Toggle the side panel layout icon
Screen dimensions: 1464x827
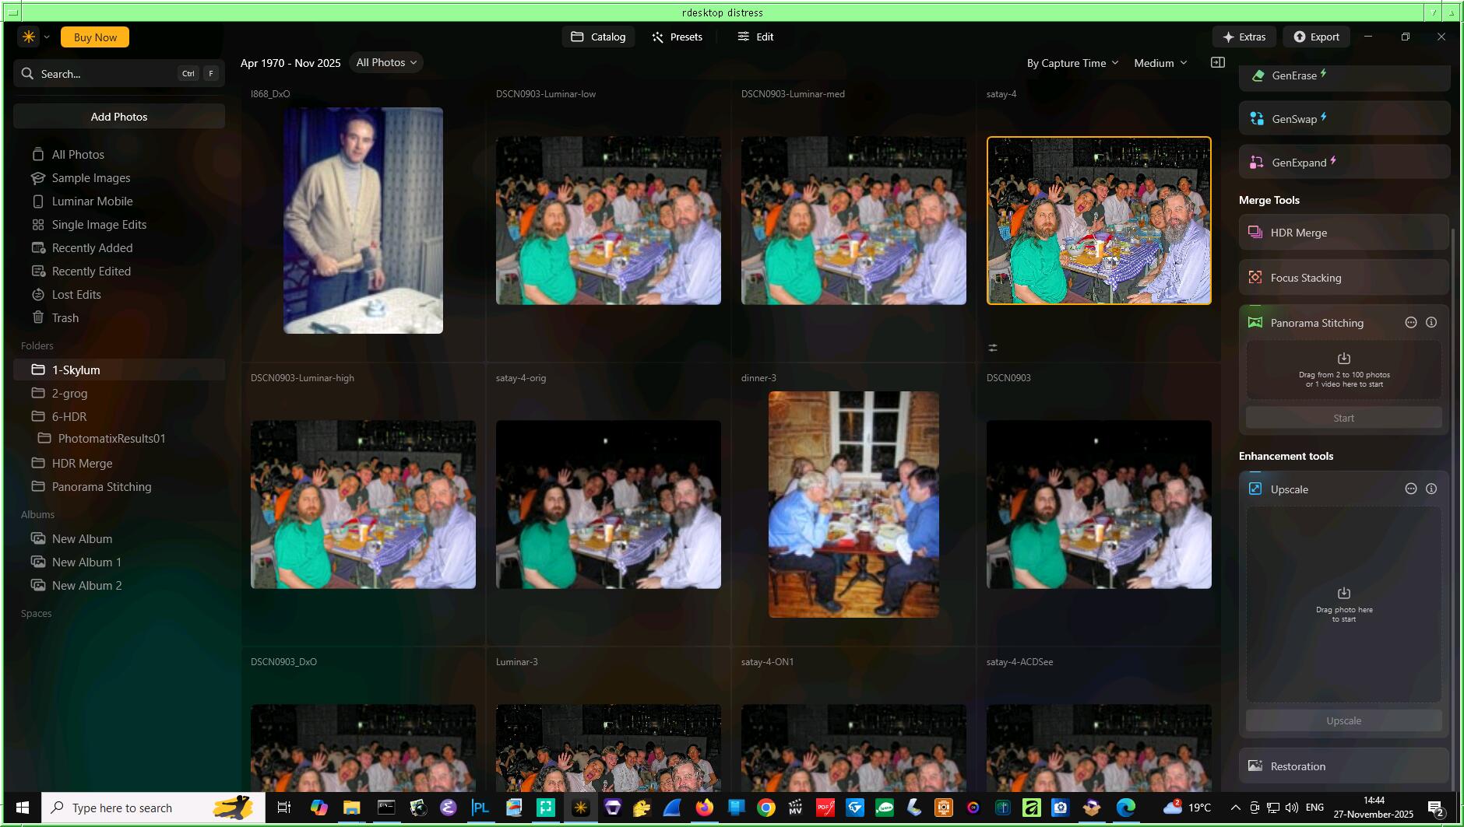pyautogui.click(x=1218, y=63)
